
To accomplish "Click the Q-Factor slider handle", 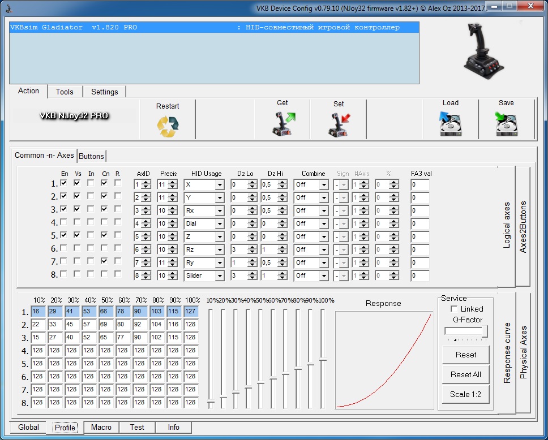I will (485, 331).
